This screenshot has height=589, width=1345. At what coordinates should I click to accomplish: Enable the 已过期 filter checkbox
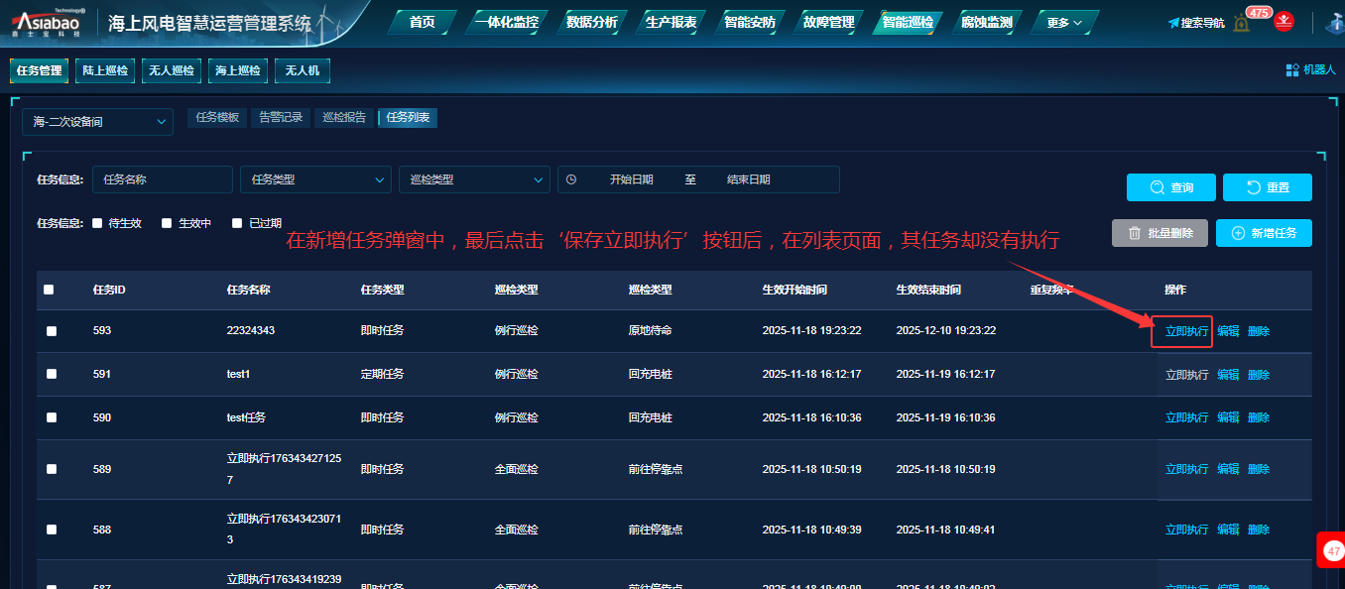pos(237,224)
